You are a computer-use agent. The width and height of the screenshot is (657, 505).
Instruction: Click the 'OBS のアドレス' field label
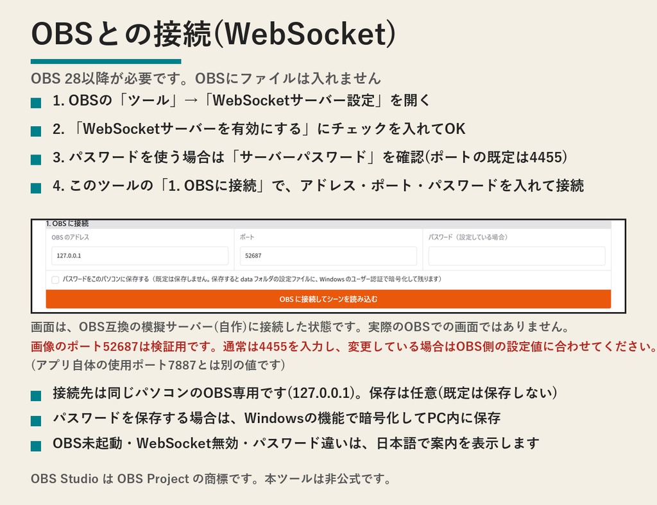click(71, 237)
